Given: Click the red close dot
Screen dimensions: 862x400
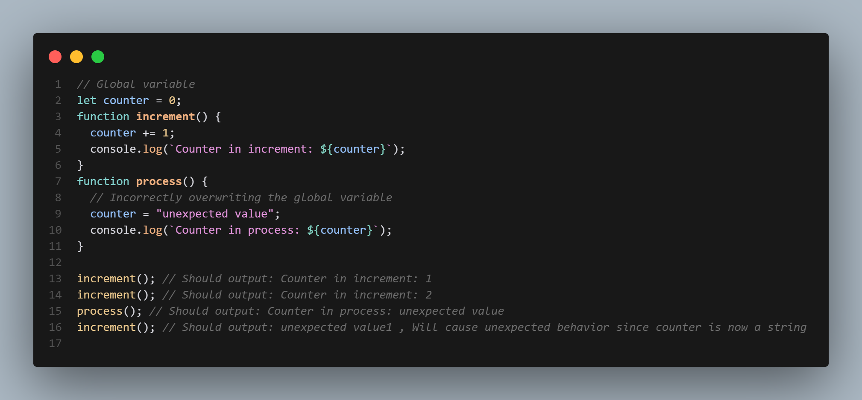Looking at the screenshot, I should (x=55, y=57).
